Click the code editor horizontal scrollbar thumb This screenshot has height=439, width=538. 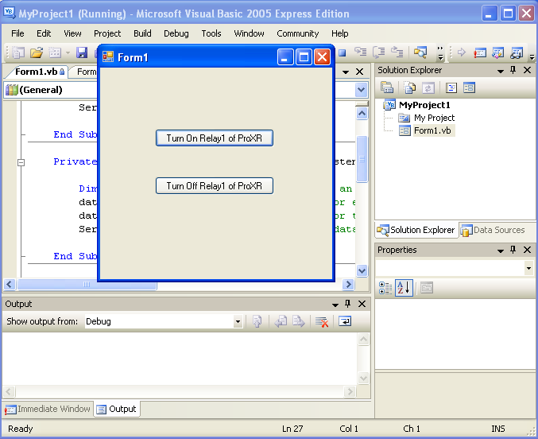tap(87, 284)
